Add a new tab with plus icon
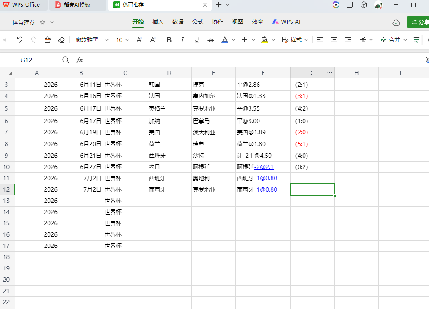 point(218,5)
